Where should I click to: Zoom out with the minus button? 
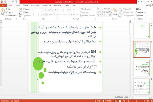point(132,101)
